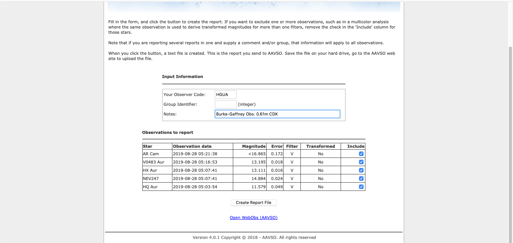Toggle Include checkbox for HX Aur
This screenshot has width=513, height=243.
[x=361, y=170]
